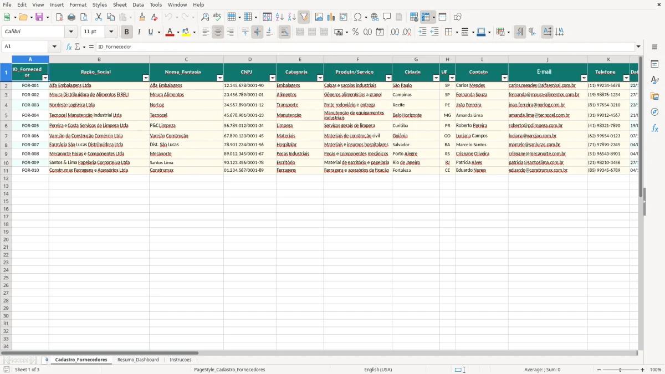Insert an image from toolbar
This screenshot has height=374, width=665.
point(319,17)
